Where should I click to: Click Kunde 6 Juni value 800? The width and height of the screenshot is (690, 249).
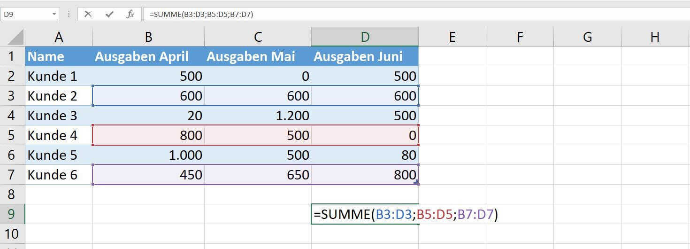[x=365, y=175]
